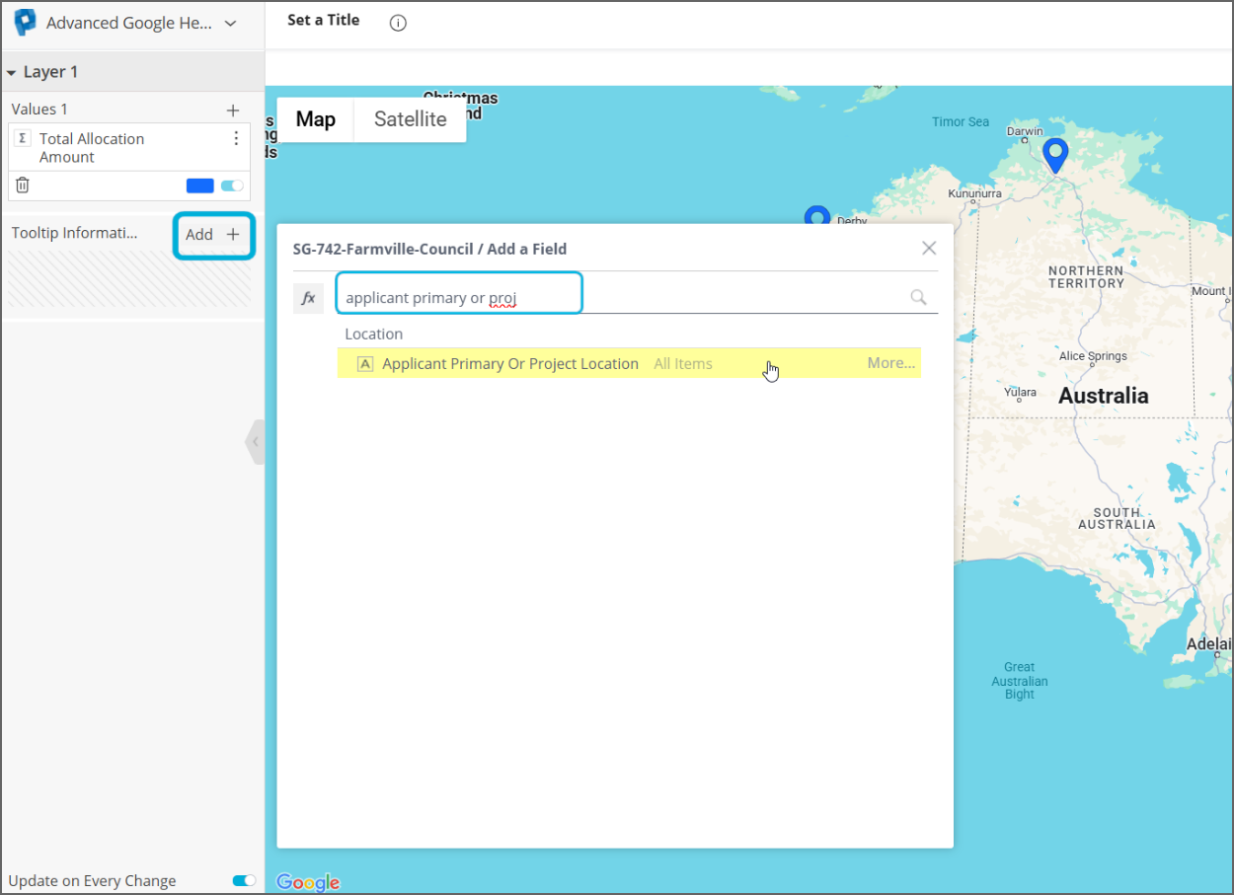The height and width of the screenshot is (895, 1234).
Task: Select Applicant Primary Or Project Location field
Action: pos(509,363)
